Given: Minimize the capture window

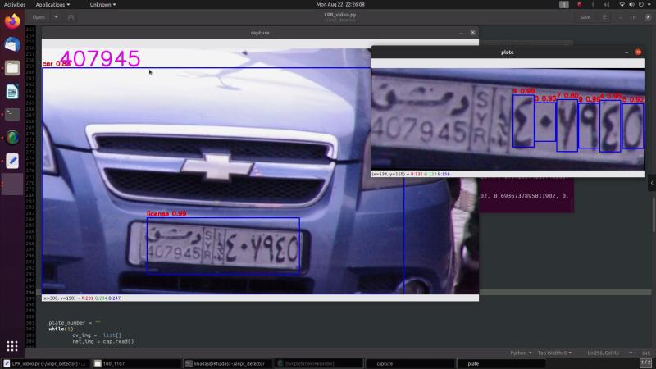Looking at the screenshot, I should [461, 33].
